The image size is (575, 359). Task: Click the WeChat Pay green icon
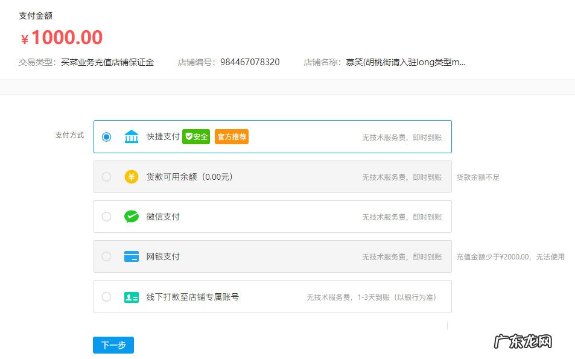click(132, 217)
